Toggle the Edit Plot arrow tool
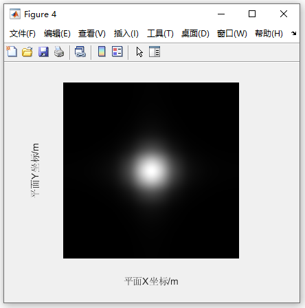The width and height of the screenshot is (305, 308). 139,52
